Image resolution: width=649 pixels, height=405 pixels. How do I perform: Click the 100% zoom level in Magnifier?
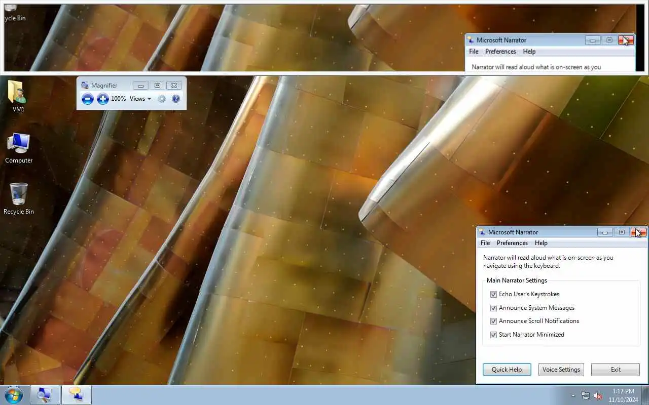pos(118,99)
